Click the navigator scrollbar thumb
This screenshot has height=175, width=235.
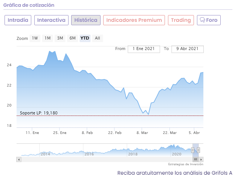pos(195,160)
